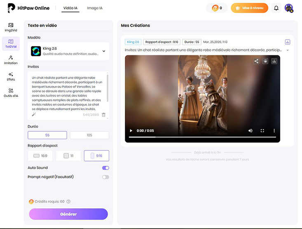
Task: Toggle Auto Sound switch
Action: click(x=105, y=168)
